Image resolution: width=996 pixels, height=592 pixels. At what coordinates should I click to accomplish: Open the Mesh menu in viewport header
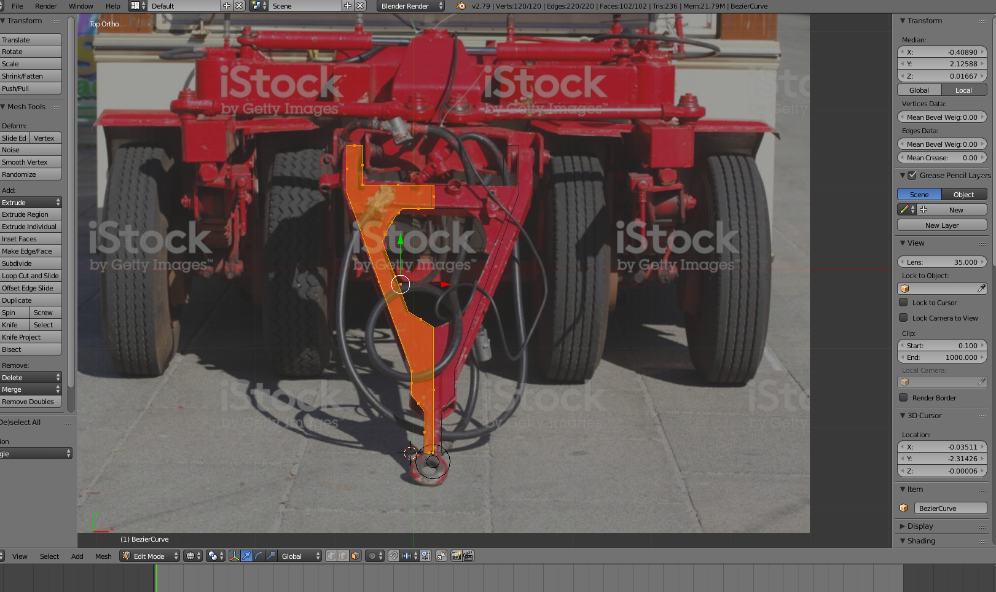(103, 556)
